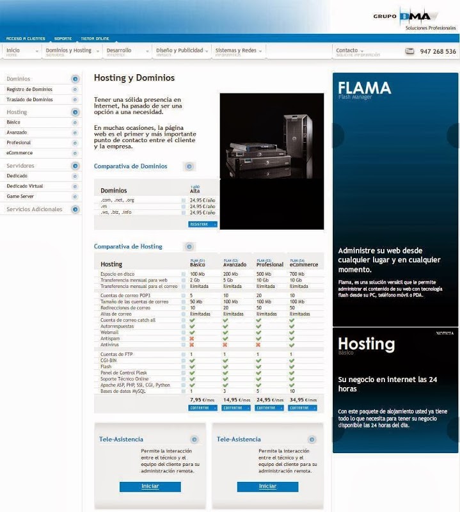This screenshot has width=460, height=512.
Task: Click Contratar under the 34,95 €/mes plan
Action: (x=303, y=408)
